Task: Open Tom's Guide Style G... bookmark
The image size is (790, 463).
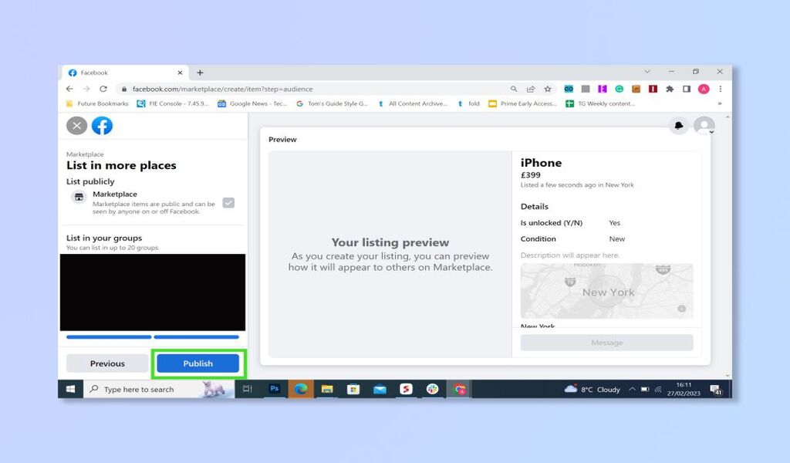Action: click(x=332, y=103)
